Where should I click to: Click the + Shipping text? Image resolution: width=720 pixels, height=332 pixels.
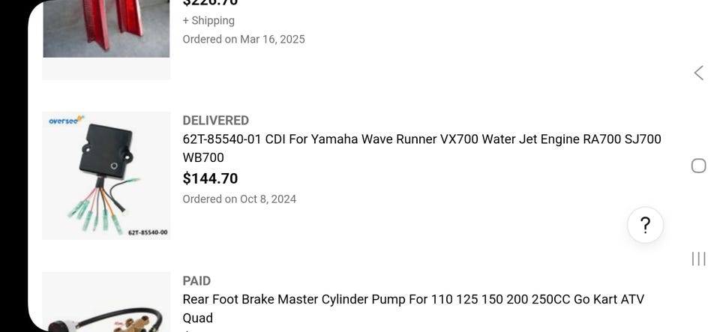click(x=208, y=21)
